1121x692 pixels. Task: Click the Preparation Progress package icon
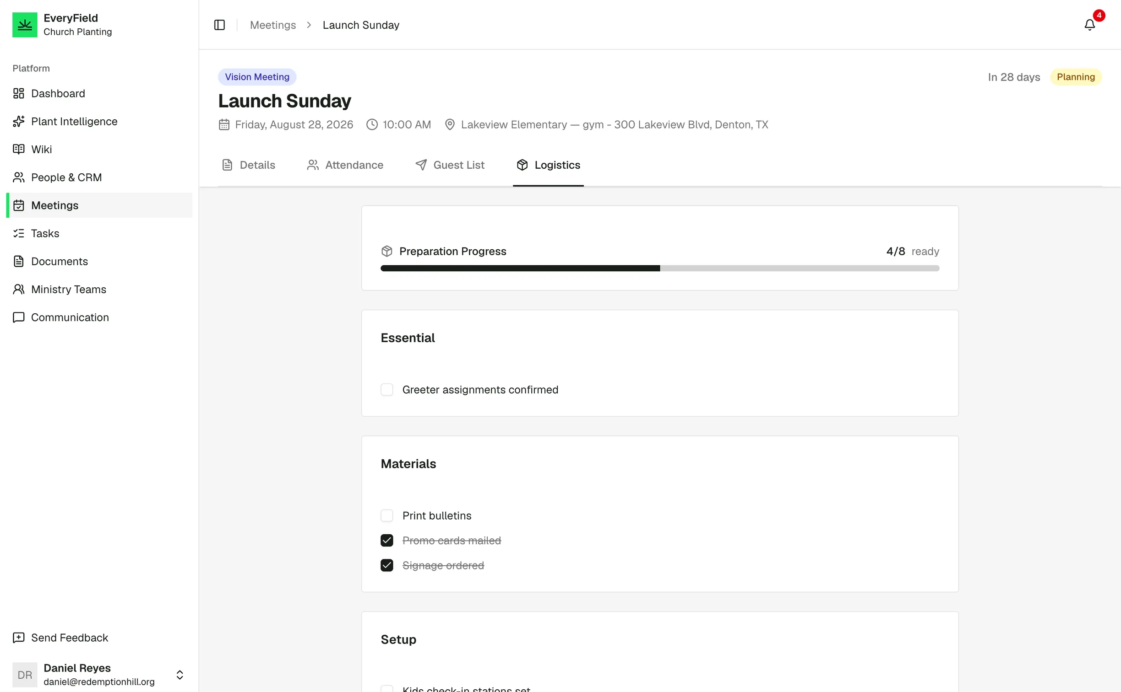click(386, 251)
